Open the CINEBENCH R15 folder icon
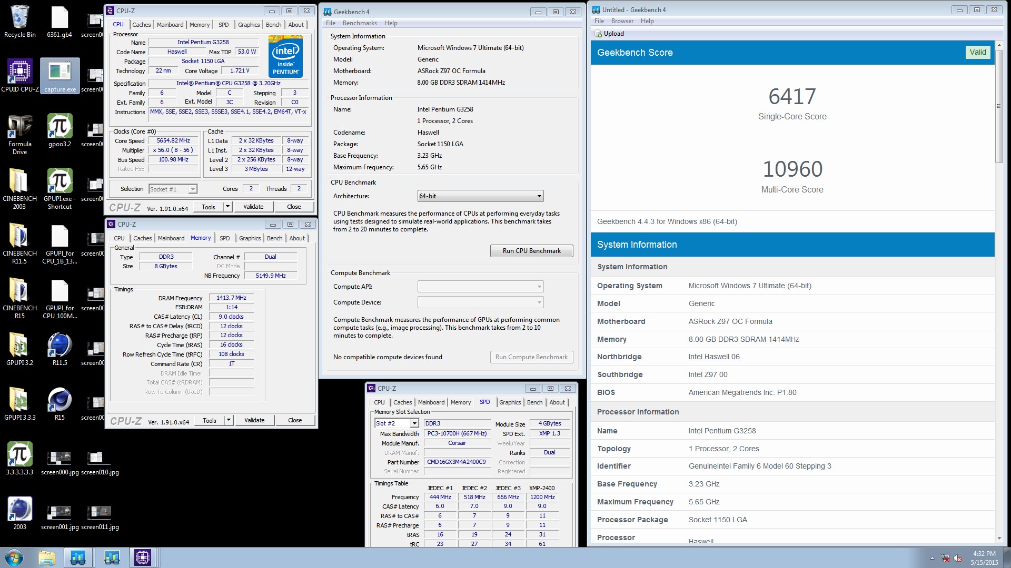 coord(19,299)
